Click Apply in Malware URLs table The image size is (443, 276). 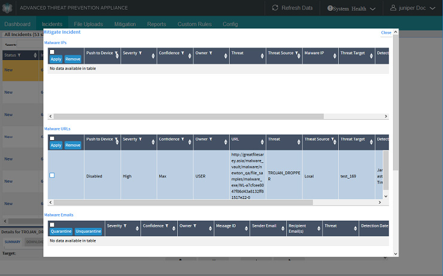pyautogui.click(x=56, y=145)
